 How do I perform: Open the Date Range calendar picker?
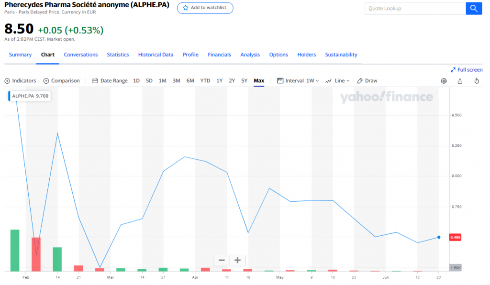110,81
